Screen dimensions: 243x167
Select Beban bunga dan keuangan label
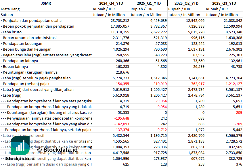pyautogui.click(x=27, y=49)
